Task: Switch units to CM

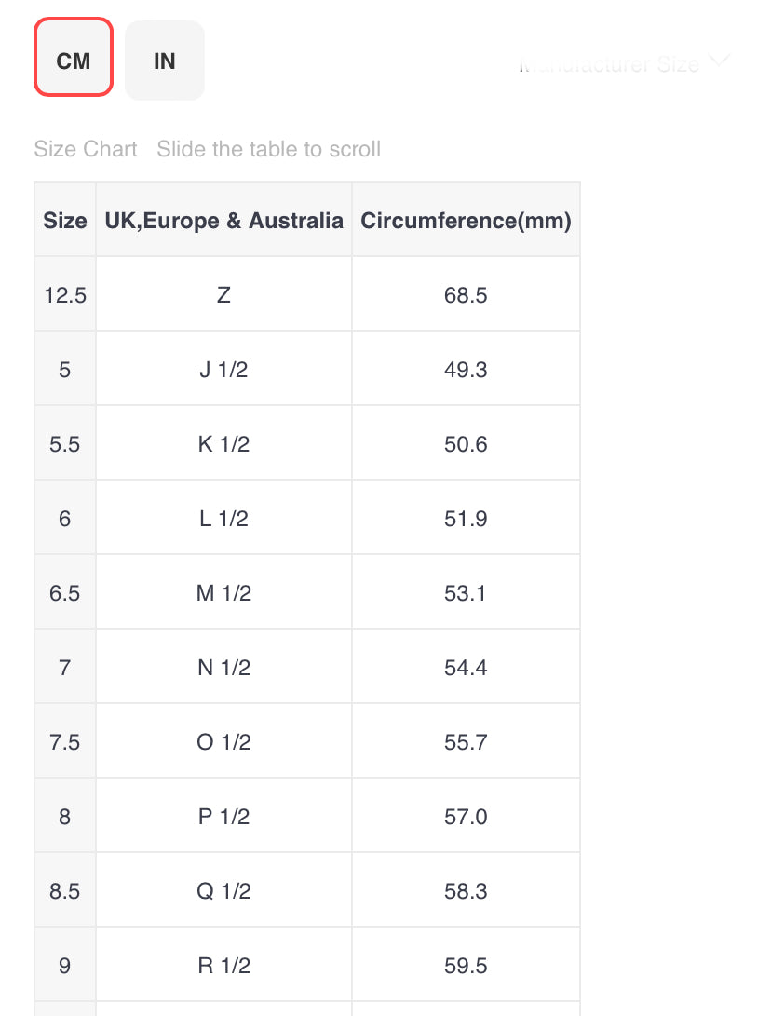Action: [x=74, y=61]
